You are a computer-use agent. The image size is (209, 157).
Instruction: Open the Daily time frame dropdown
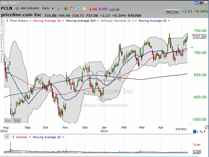[x=48, y=8]
